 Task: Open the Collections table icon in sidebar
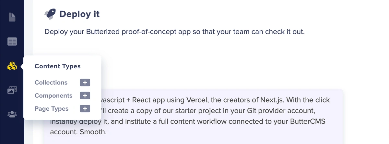coord(12,42)
